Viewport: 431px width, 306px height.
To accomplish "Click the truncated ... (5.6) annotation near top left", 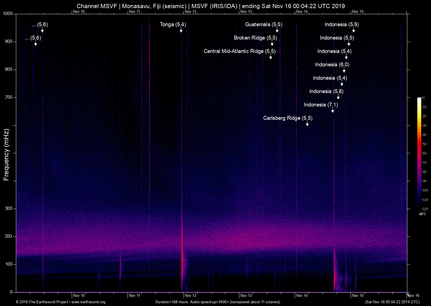I will [39, 25].
